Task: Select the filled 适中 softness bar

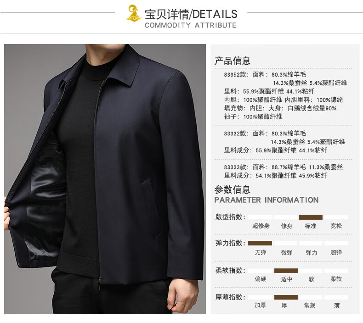Action: (x=286, y=271)
